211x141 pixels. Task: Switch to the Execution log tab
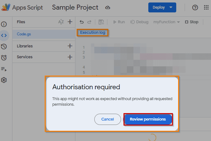92,33
